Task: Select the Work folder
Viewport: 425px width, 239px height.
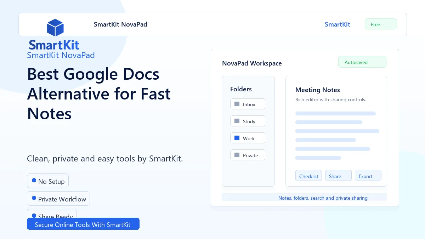Action: (248, 138)
